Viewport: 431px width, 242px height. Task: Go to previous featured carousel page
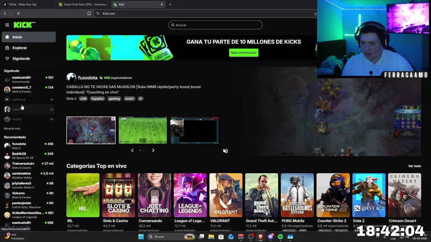(132, 150)
